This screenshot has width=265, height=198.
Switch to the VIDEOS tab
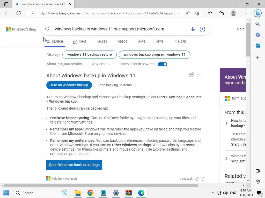(122, 42)
